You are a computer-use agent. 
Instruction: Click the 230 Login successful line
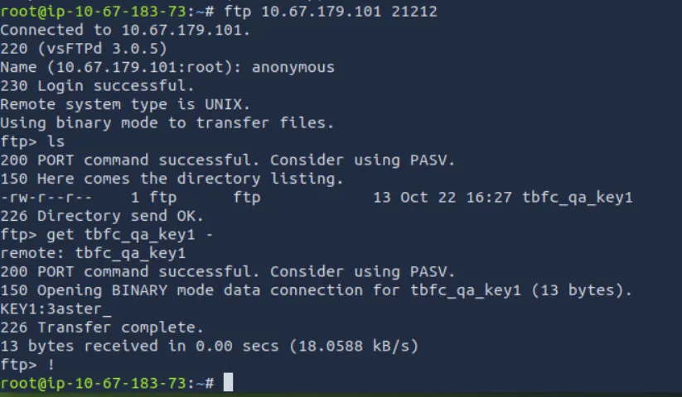97,86
